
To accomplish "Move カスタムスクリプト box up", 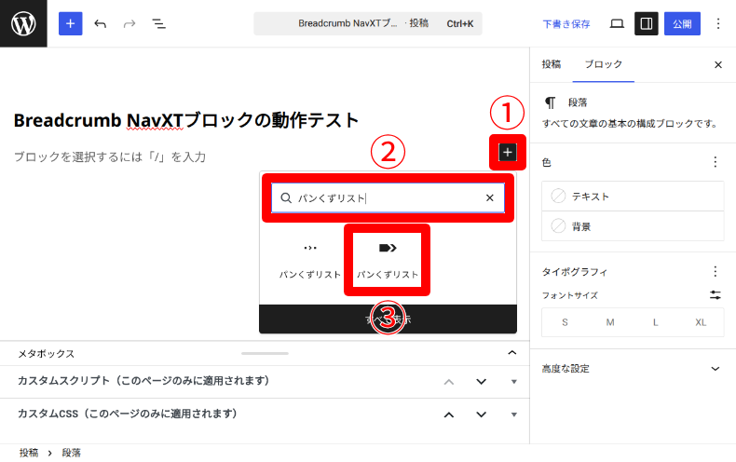I will tap(449, 382).
